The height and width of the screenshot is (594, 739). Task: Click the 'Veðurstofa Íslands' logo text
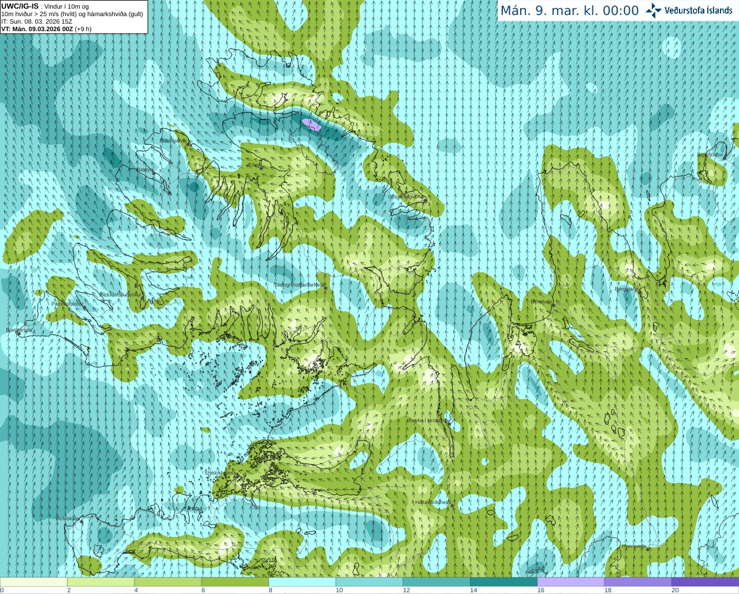point(699,10)
